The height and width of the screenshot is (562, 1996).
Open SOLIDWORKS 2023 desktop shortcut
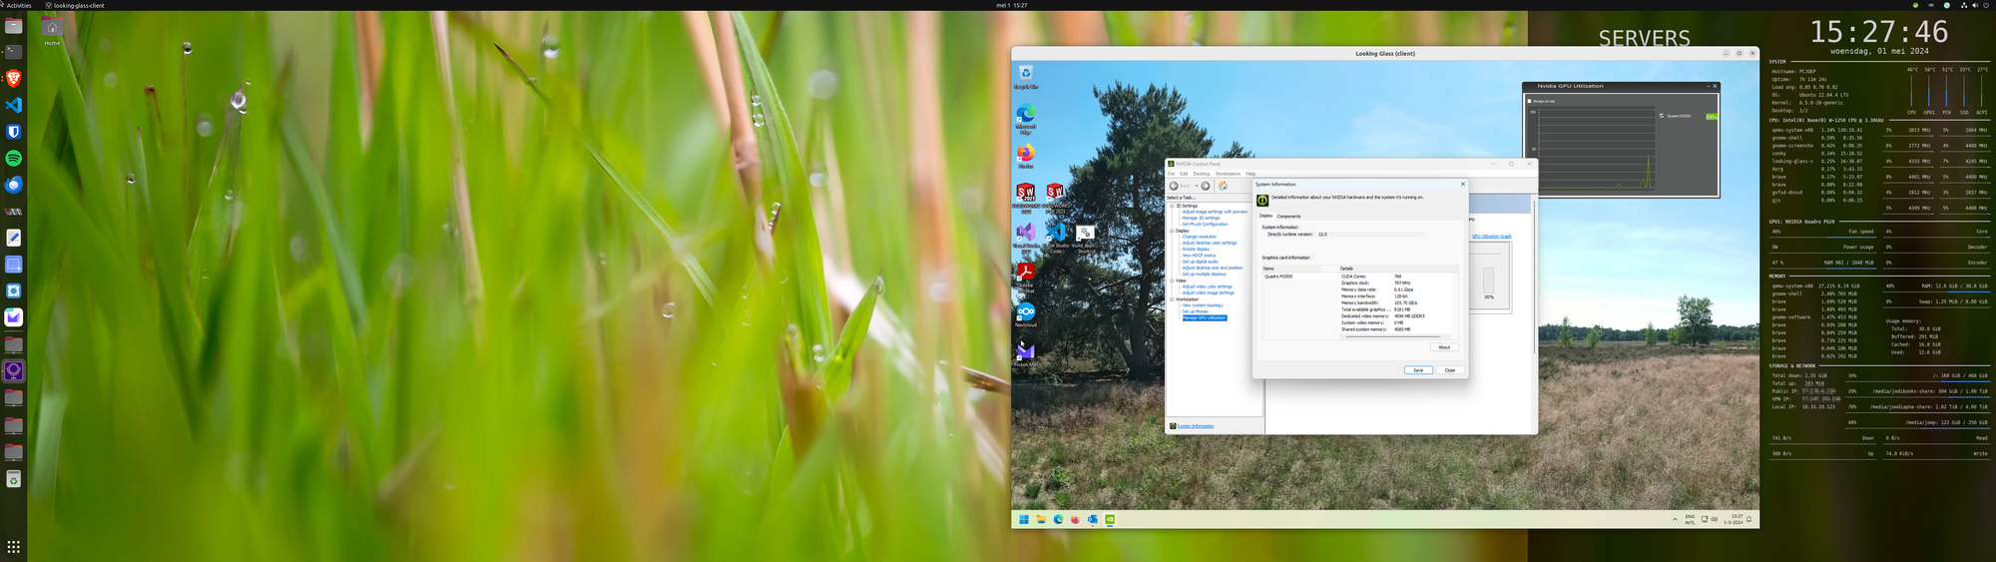1026,196
